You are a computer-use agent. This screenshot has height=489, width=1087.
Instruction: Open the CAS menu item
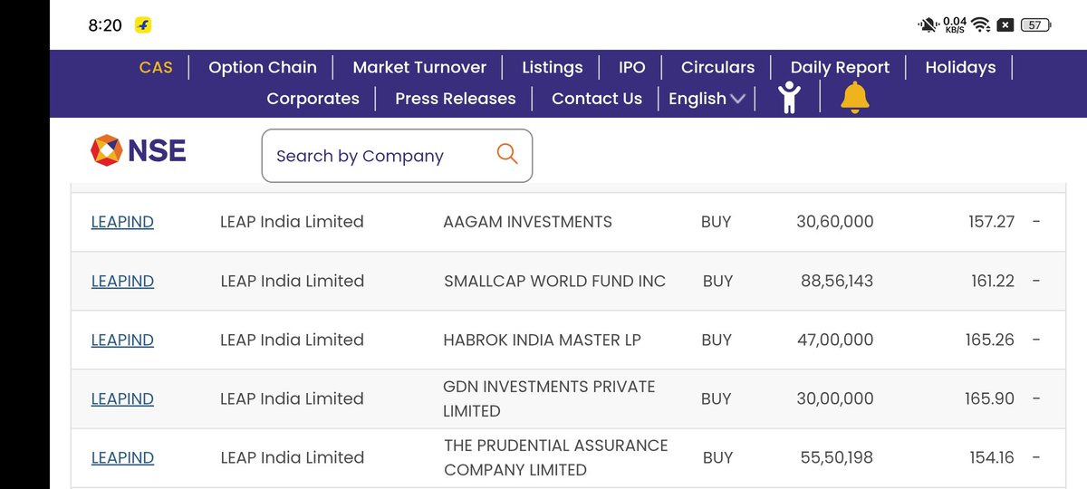[x=156, y=67]
